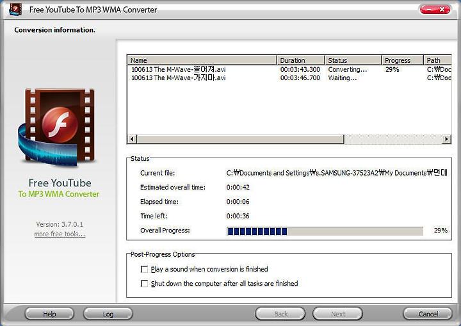Minimize the converter window
The image size is (461, 326).
(x=428, y=10)
